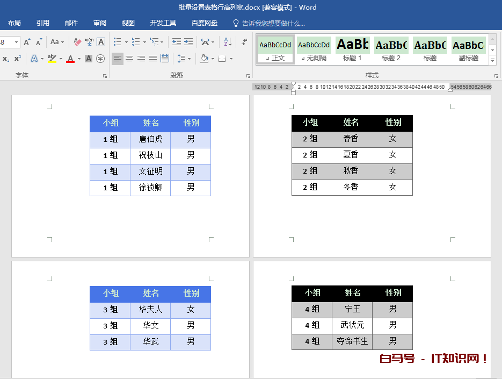Image resolution: width=502 pixels, height=379 pixels.
Task: Click the Phonetic Guide wén icon
Action: 89,42
